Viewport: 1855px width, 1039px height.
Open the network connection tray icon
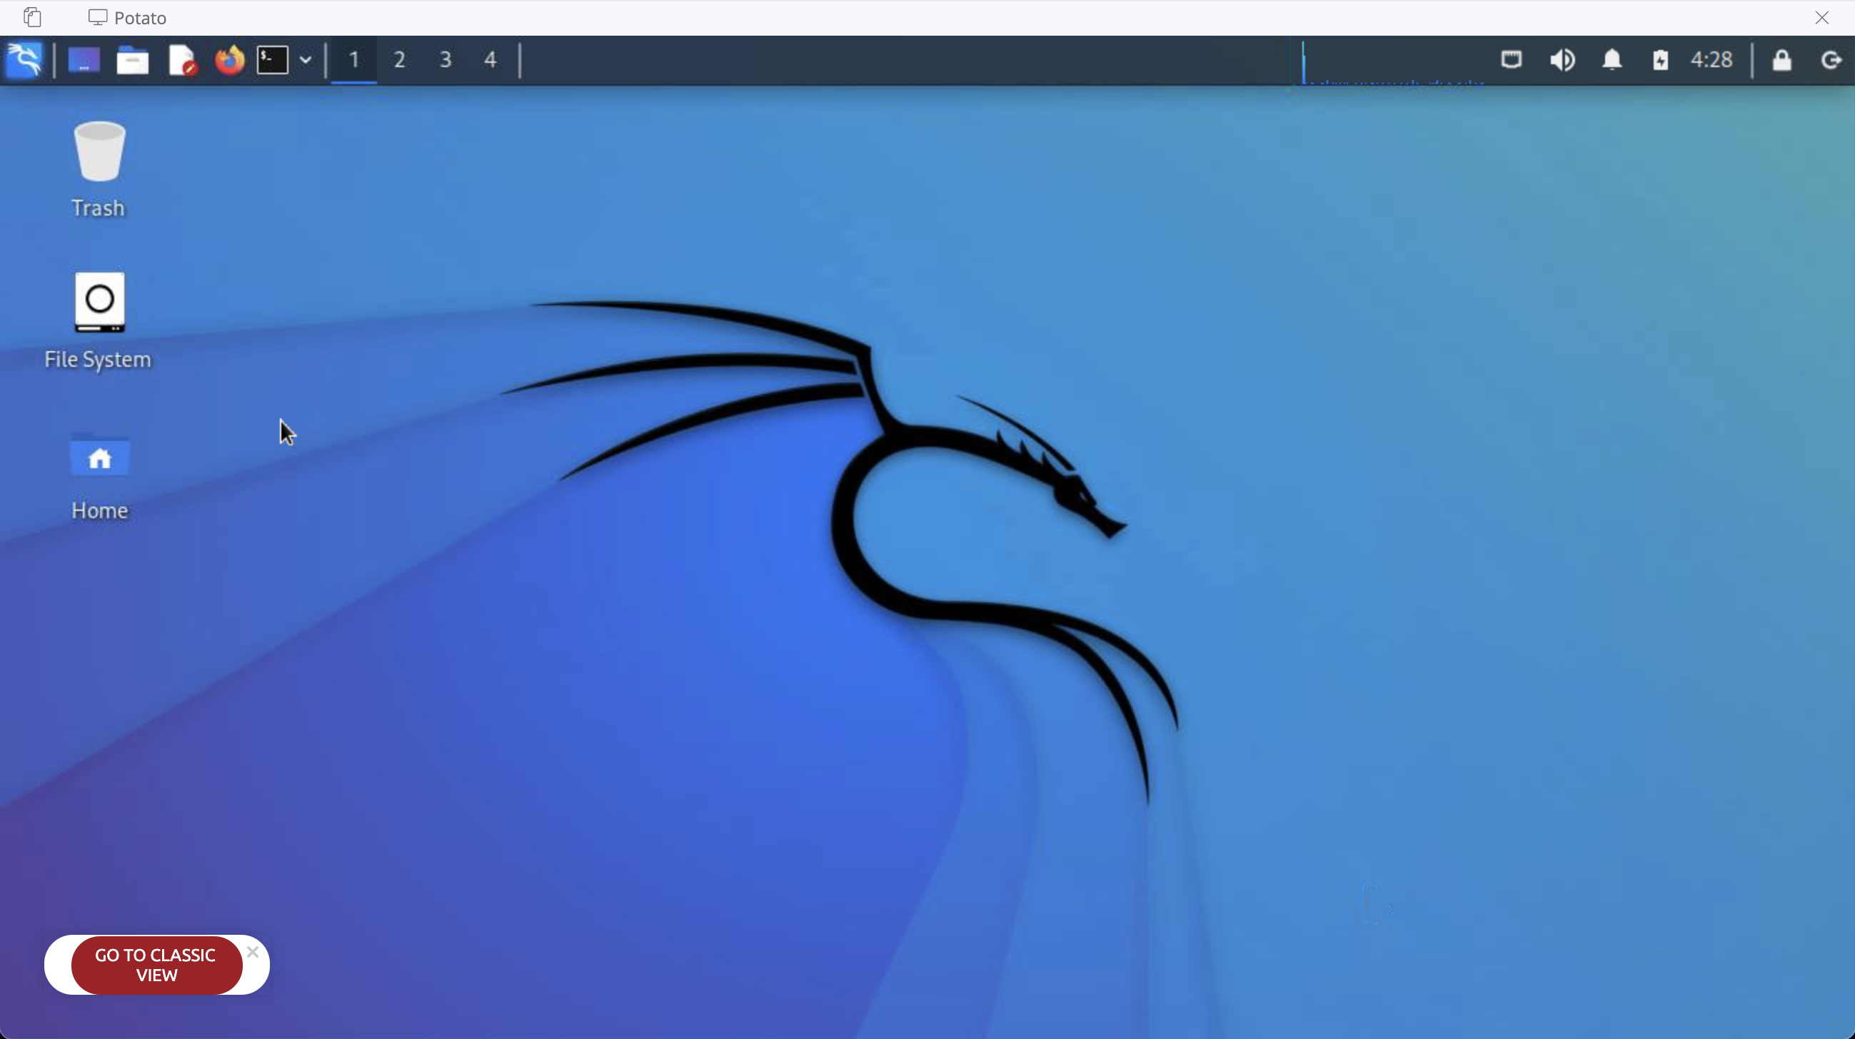point(1511,59)
